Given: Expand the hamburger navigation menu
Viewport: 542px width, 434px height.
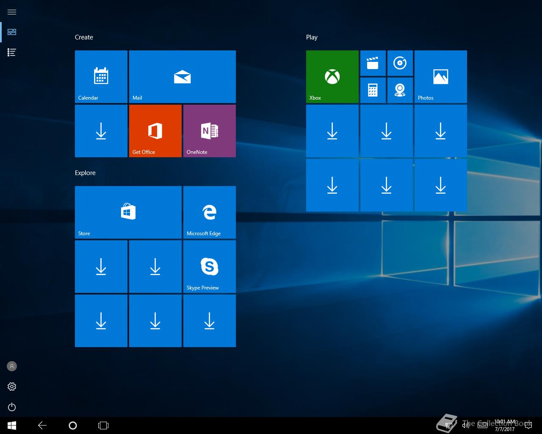Looking at the screenshot, I should (x=12, y=12).
